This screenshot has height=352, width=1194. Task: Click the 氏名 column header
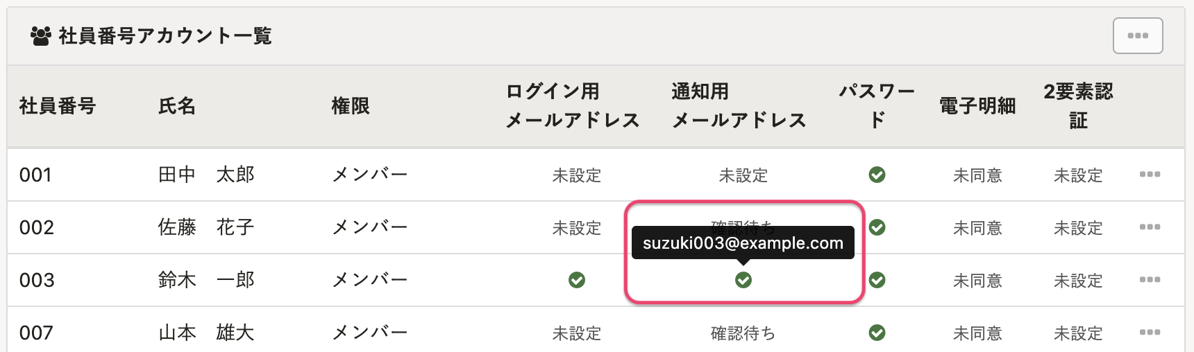[177, 106]
